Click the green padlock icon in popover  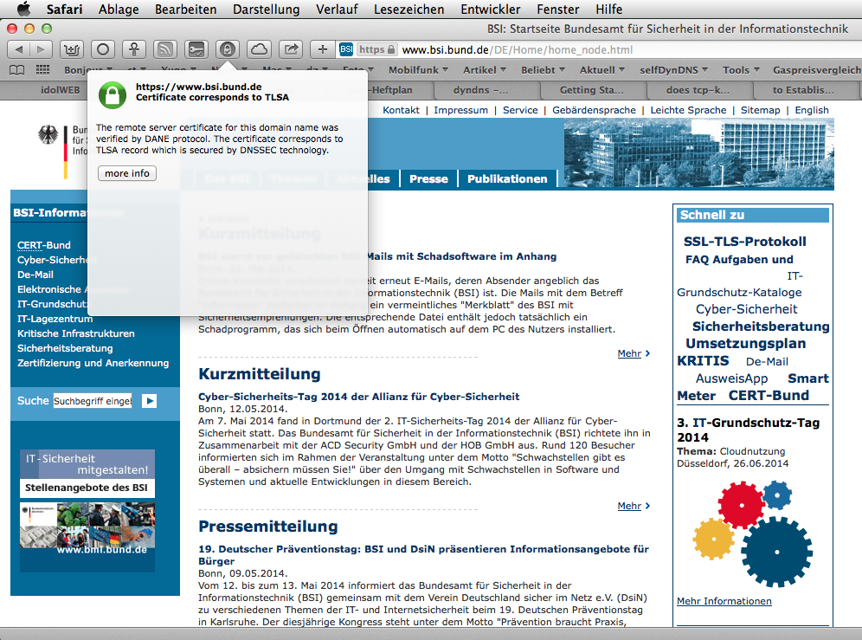[x=113, y=94]
